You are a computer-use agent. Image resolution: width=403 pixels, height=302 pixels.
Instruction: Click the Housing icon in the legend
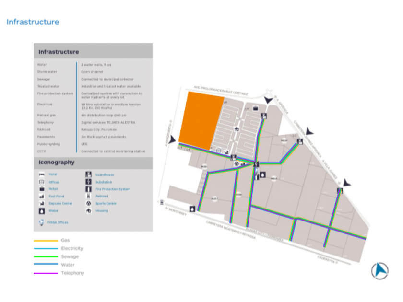click(x=88, y=210)
